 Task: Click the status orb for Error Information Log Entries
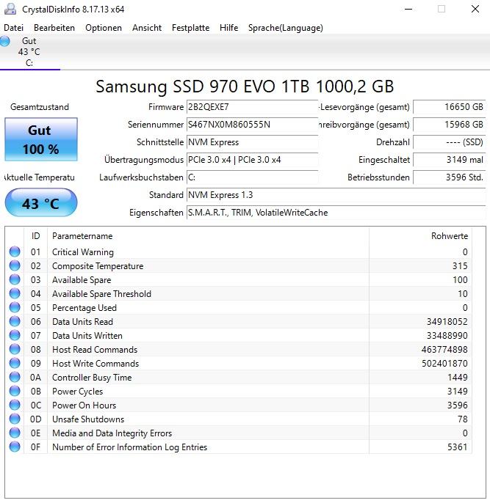(15, 447)
